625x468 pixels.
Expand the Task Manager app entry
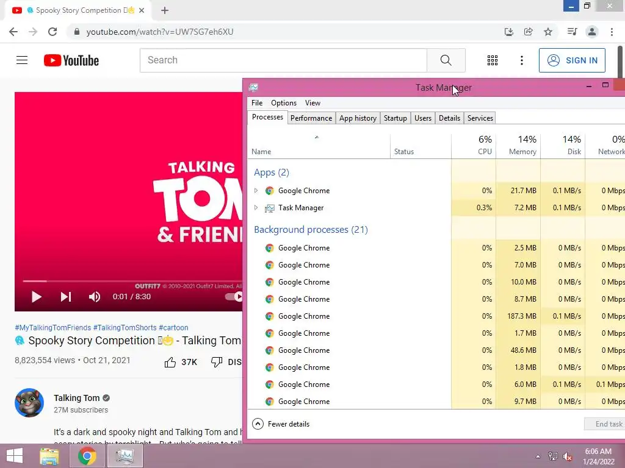[x=256, y=208]
